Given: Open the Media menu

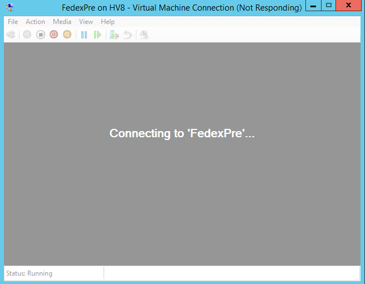Looking at the screenshot, I should pyautogui.click(x=62, y=22).
